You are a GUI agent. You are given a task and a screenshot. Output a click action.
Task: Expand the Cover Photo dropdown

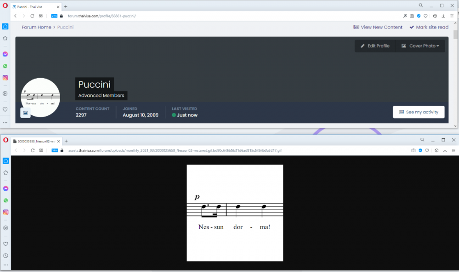pos(420,46)
